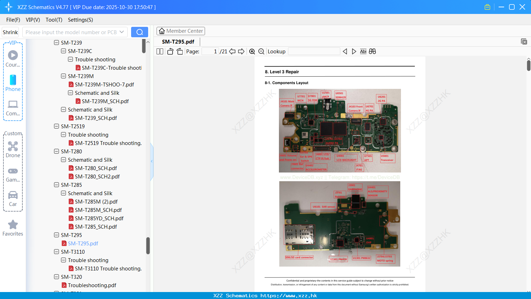Viewport: 531px width, 299px height.
Task: Collapse the SM-T295 node
Action: pyautogui.click(x=56, y=235)
